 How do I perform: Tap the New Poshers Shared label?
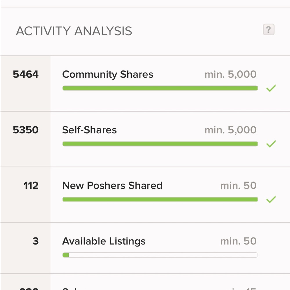[x=112, y=186]
